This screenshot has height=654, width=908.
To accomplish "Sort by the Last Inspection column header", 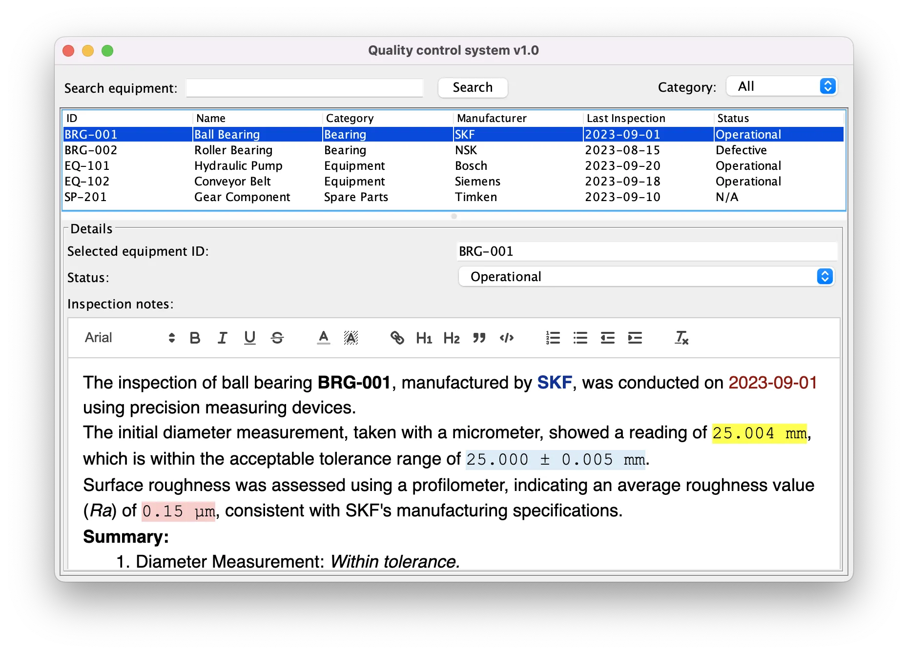I will (649, 118).
